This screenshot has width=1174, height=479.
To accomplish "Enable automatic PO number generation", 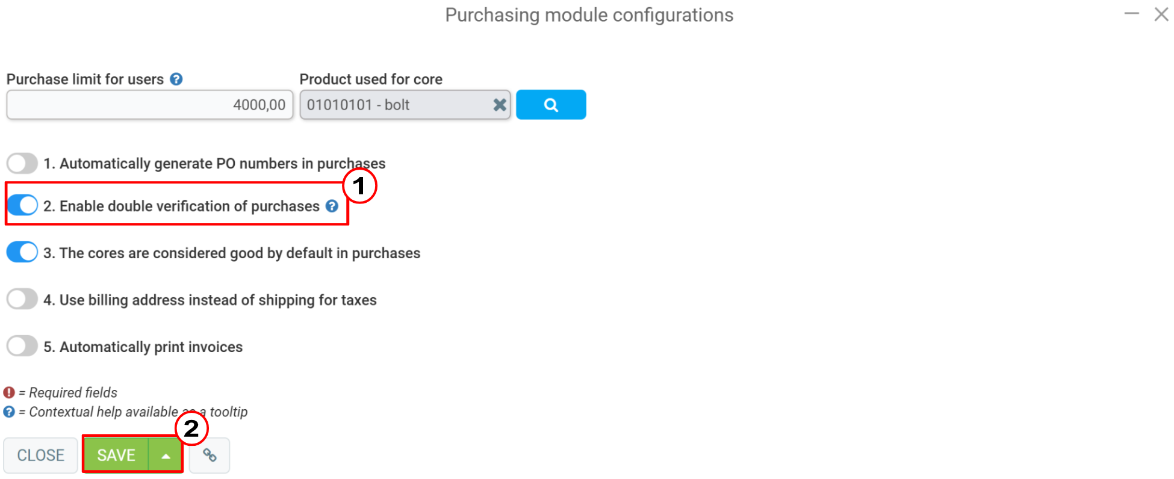I will click(22, 162).
